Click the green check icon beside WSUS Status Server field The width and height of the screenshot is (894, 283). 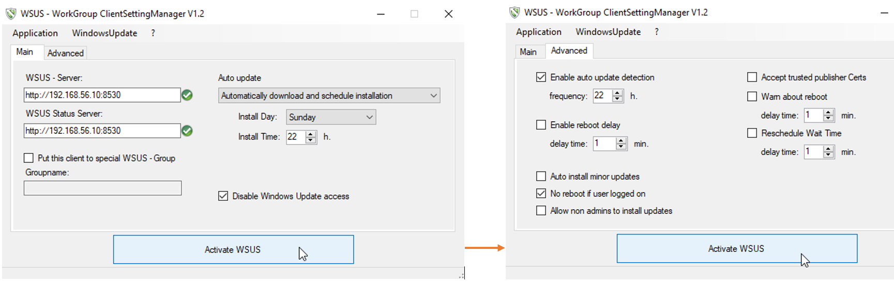click(187, 131)
